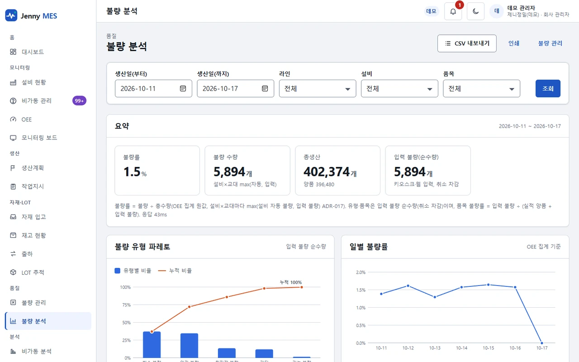
Task: Click the Jenny MES logo icon
Action: (11, 16)
